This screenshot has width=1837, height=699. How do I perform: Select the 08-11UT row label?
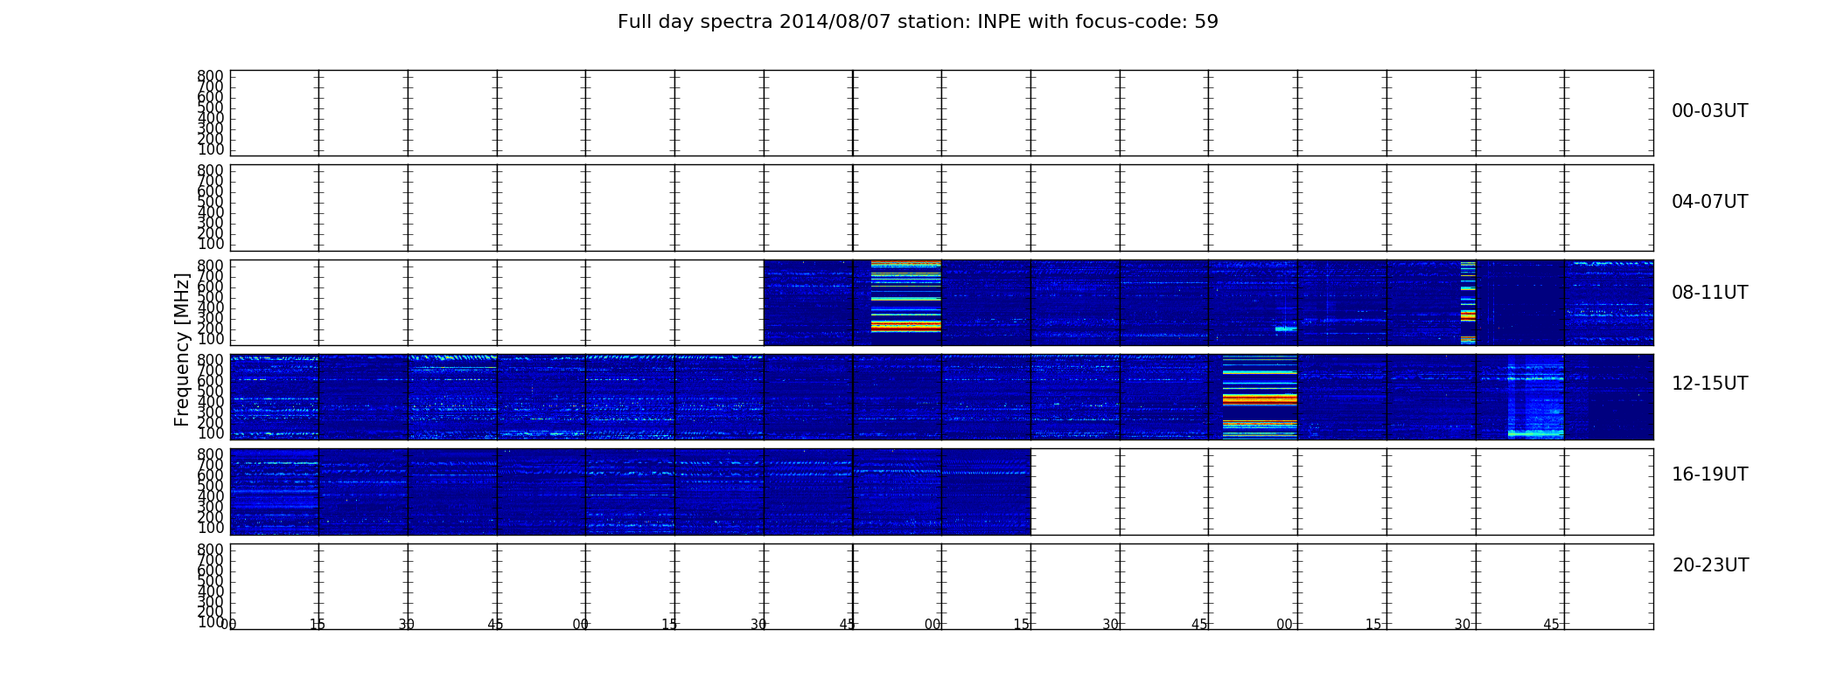pos(1709,293)
